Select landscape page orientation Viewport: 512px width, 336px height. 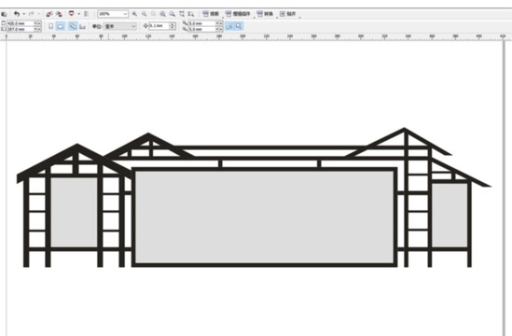61,26
